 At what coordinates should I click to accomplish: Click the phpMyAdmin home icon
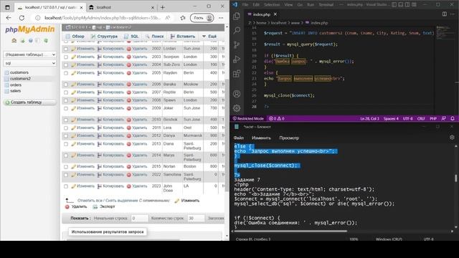(14, 41)
